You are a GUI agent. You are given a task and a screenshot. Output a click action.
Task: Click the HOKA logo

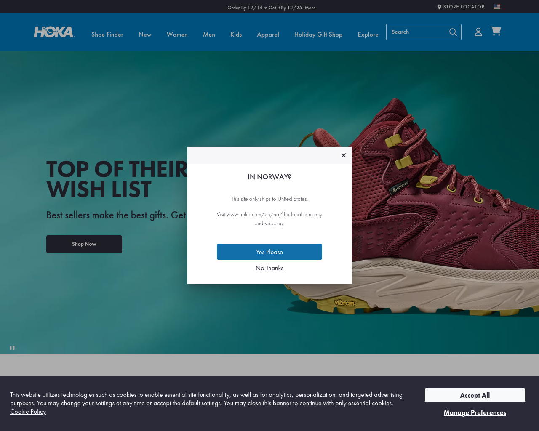pos(54,32)
